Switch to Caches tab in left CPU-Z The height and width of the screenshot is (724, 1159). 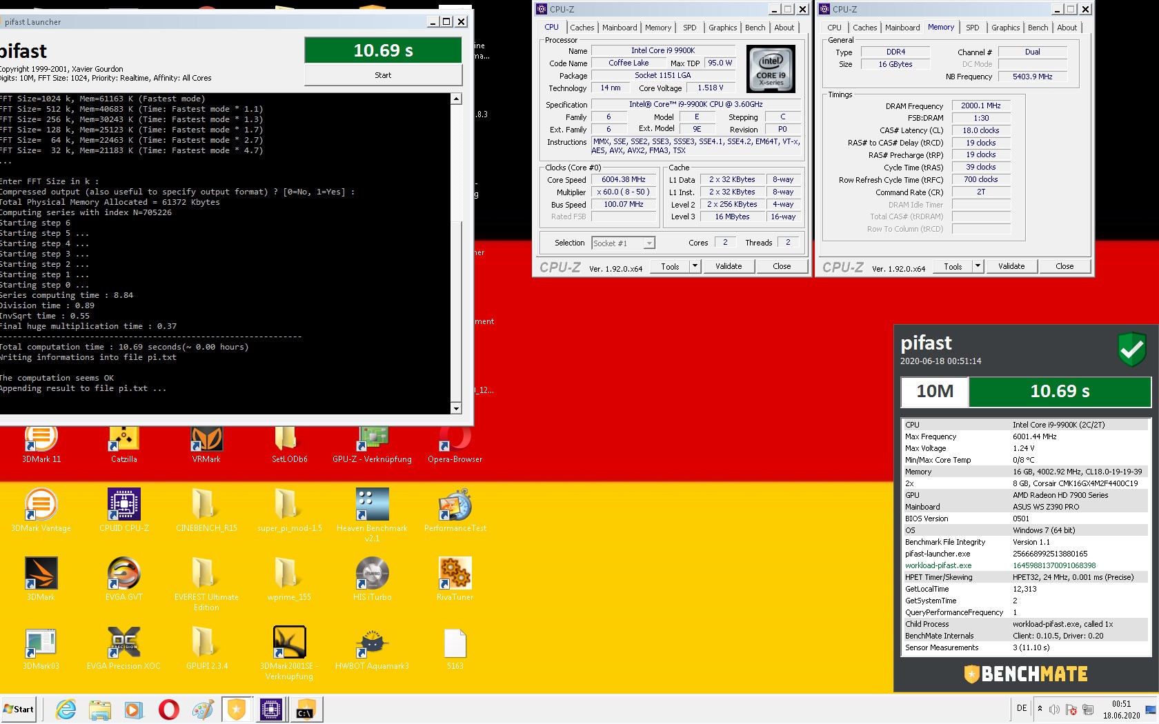[582, 28]
